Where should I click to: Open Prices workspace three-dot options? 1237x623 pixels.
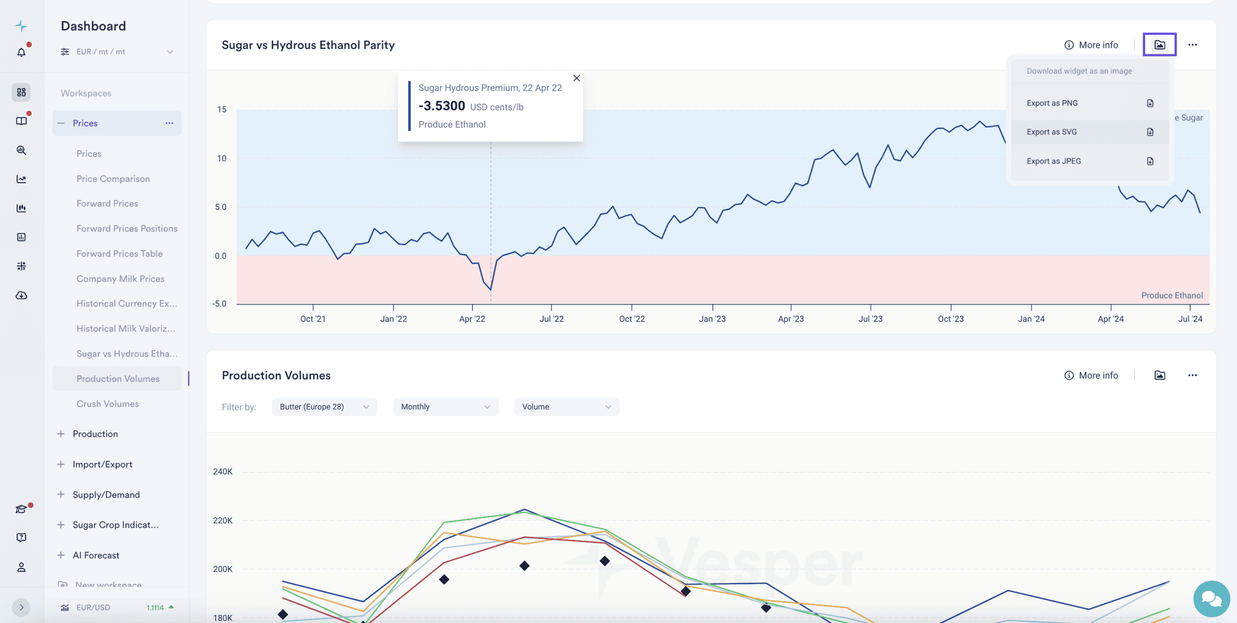pyautogui.click(x=169, y=123)
